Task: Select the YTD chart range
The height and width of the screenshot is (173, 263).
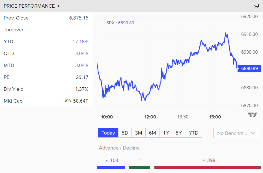Action: 193,133
